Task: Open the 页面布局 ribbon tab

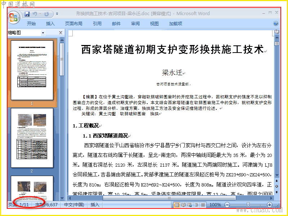Action: (x=74, y=23)
